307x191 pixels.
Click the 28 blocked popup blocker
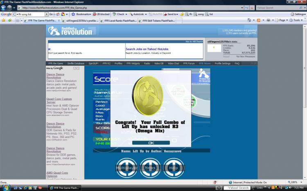[x=101, y=14]
